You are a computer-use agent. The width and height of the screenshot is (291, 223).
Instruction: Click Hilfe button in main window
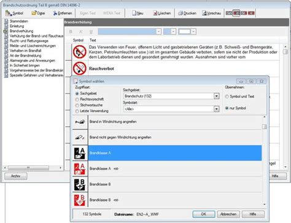pos(277,176)
